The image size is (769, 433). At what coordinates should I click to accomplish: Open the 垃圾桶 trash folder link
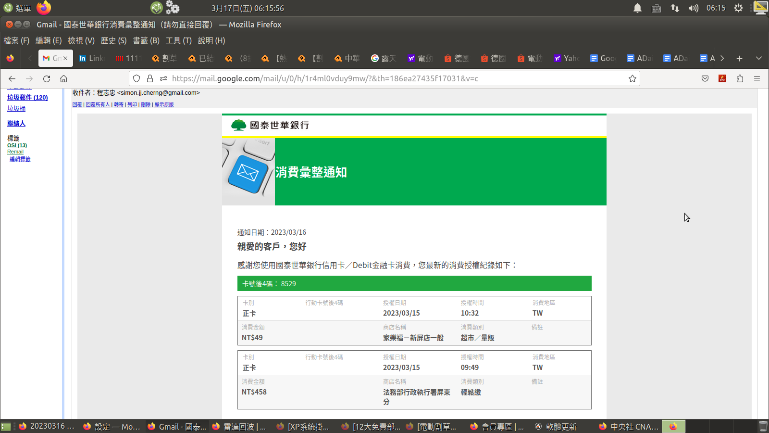[x=16, y=109]
